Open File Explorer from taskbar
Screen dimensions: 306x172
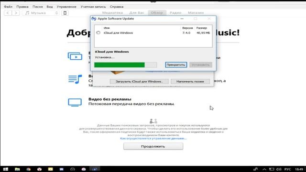[x=17, y=169]
